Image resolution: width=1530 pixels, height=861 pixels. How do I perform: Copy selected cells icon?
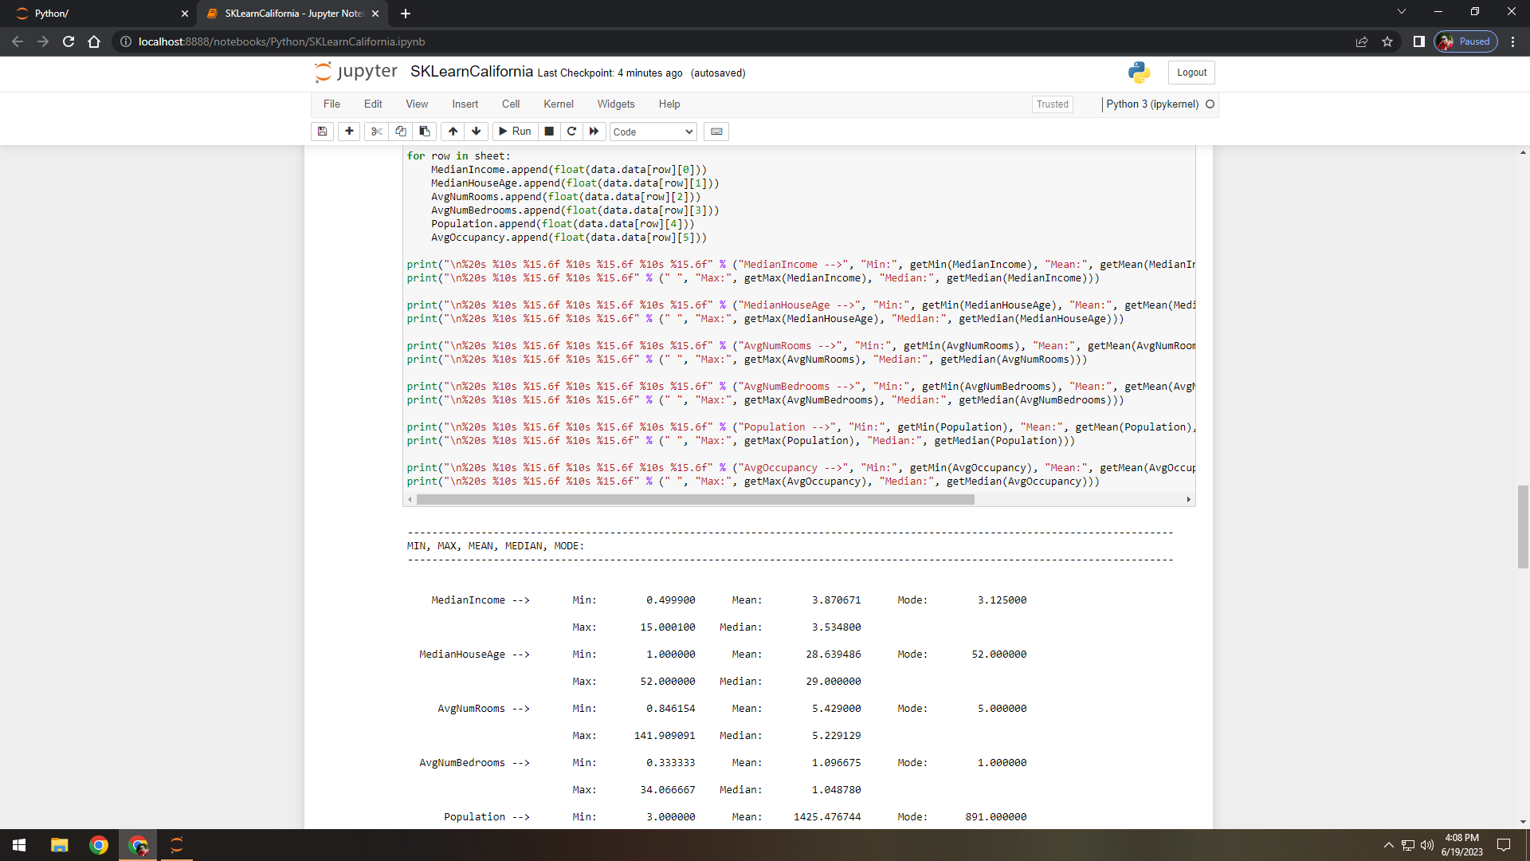(x=401, y=132)
